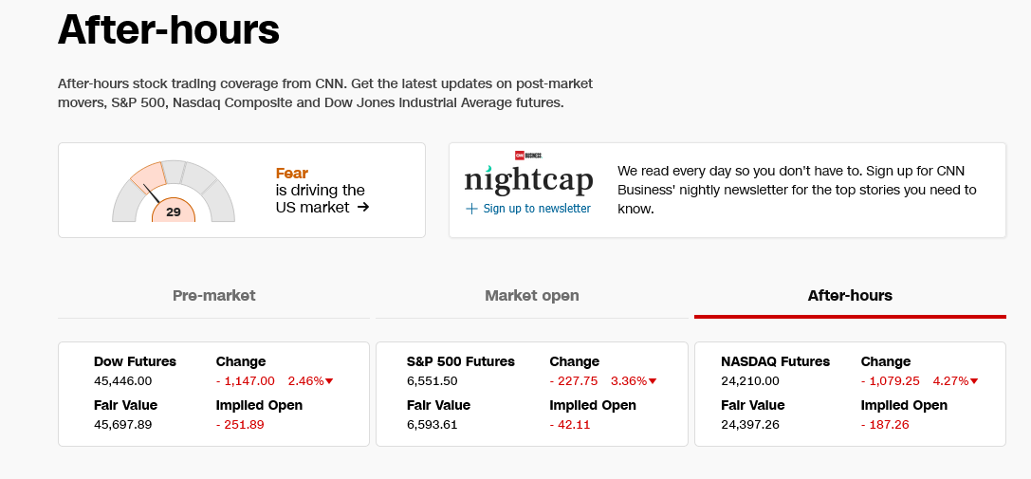Click the red down triangle on Dow Futures
The width and height of the screenshot is (1031, 479).
[x=329, y=381]
